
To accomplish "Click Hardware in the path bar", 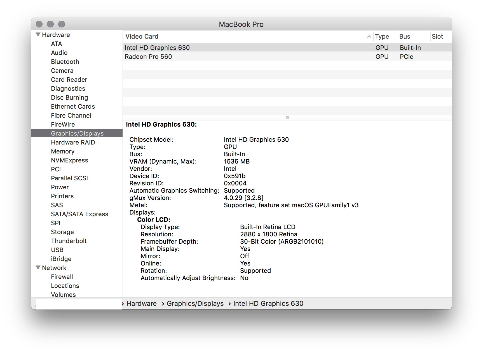I will [x=142, y=304].
